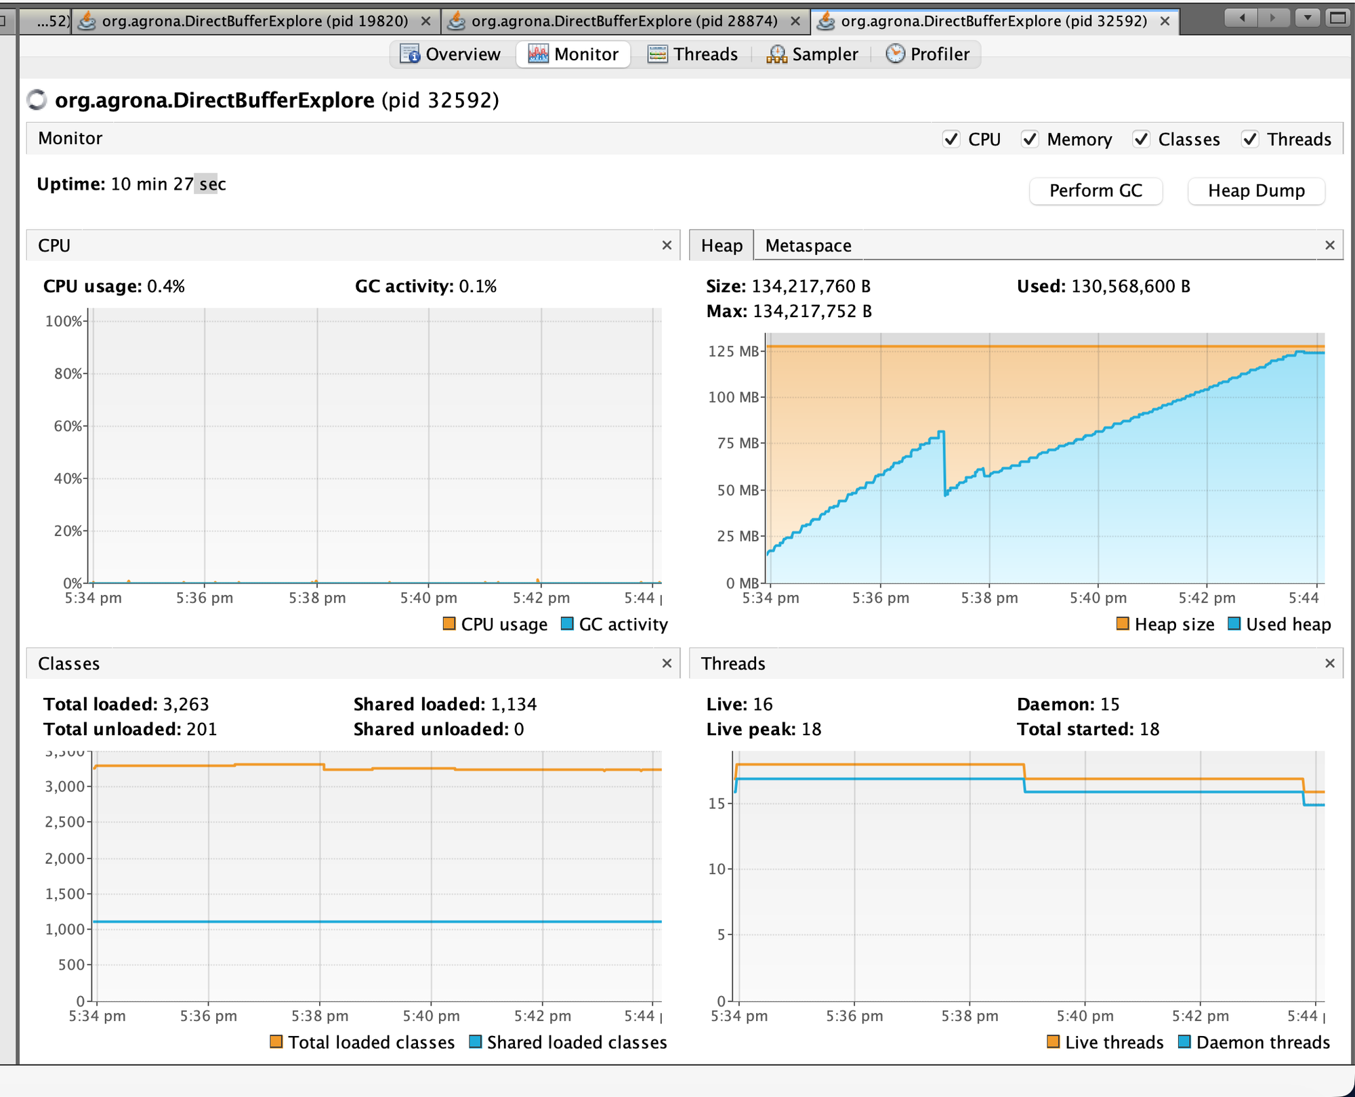1355x1097 pixels.
Task: Click Shared loaded classes legend swatch
Action: point(475,1041)
